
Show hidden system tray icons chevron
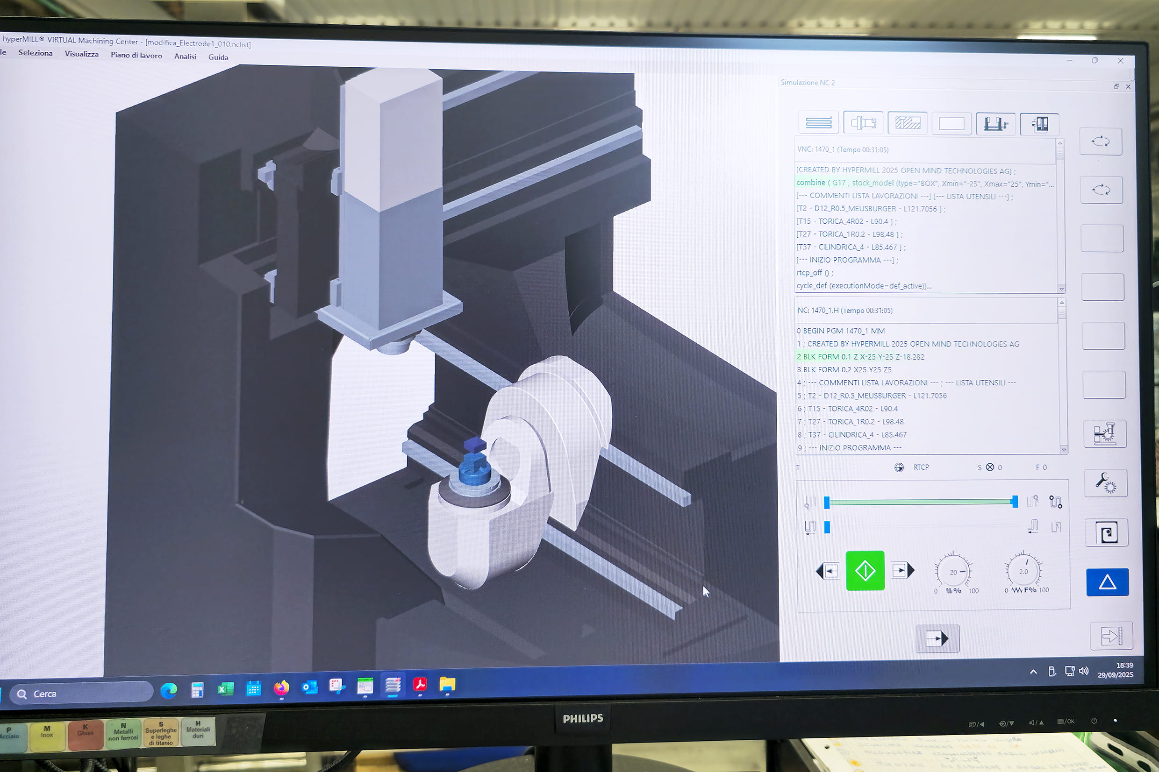(1033, 672)
